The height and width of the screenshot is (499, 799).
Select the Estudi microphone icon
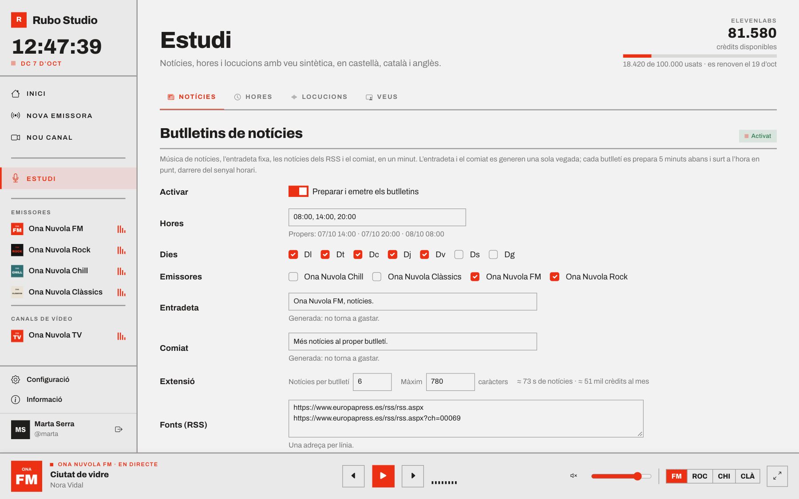pos(16,178)
